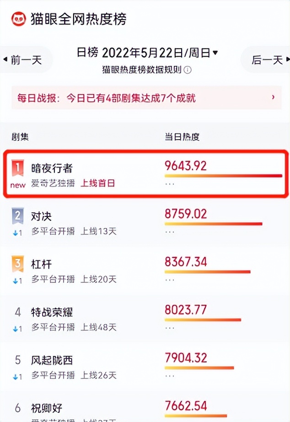Click the rank 1 red ribbon badge

(x=17, y=168)
